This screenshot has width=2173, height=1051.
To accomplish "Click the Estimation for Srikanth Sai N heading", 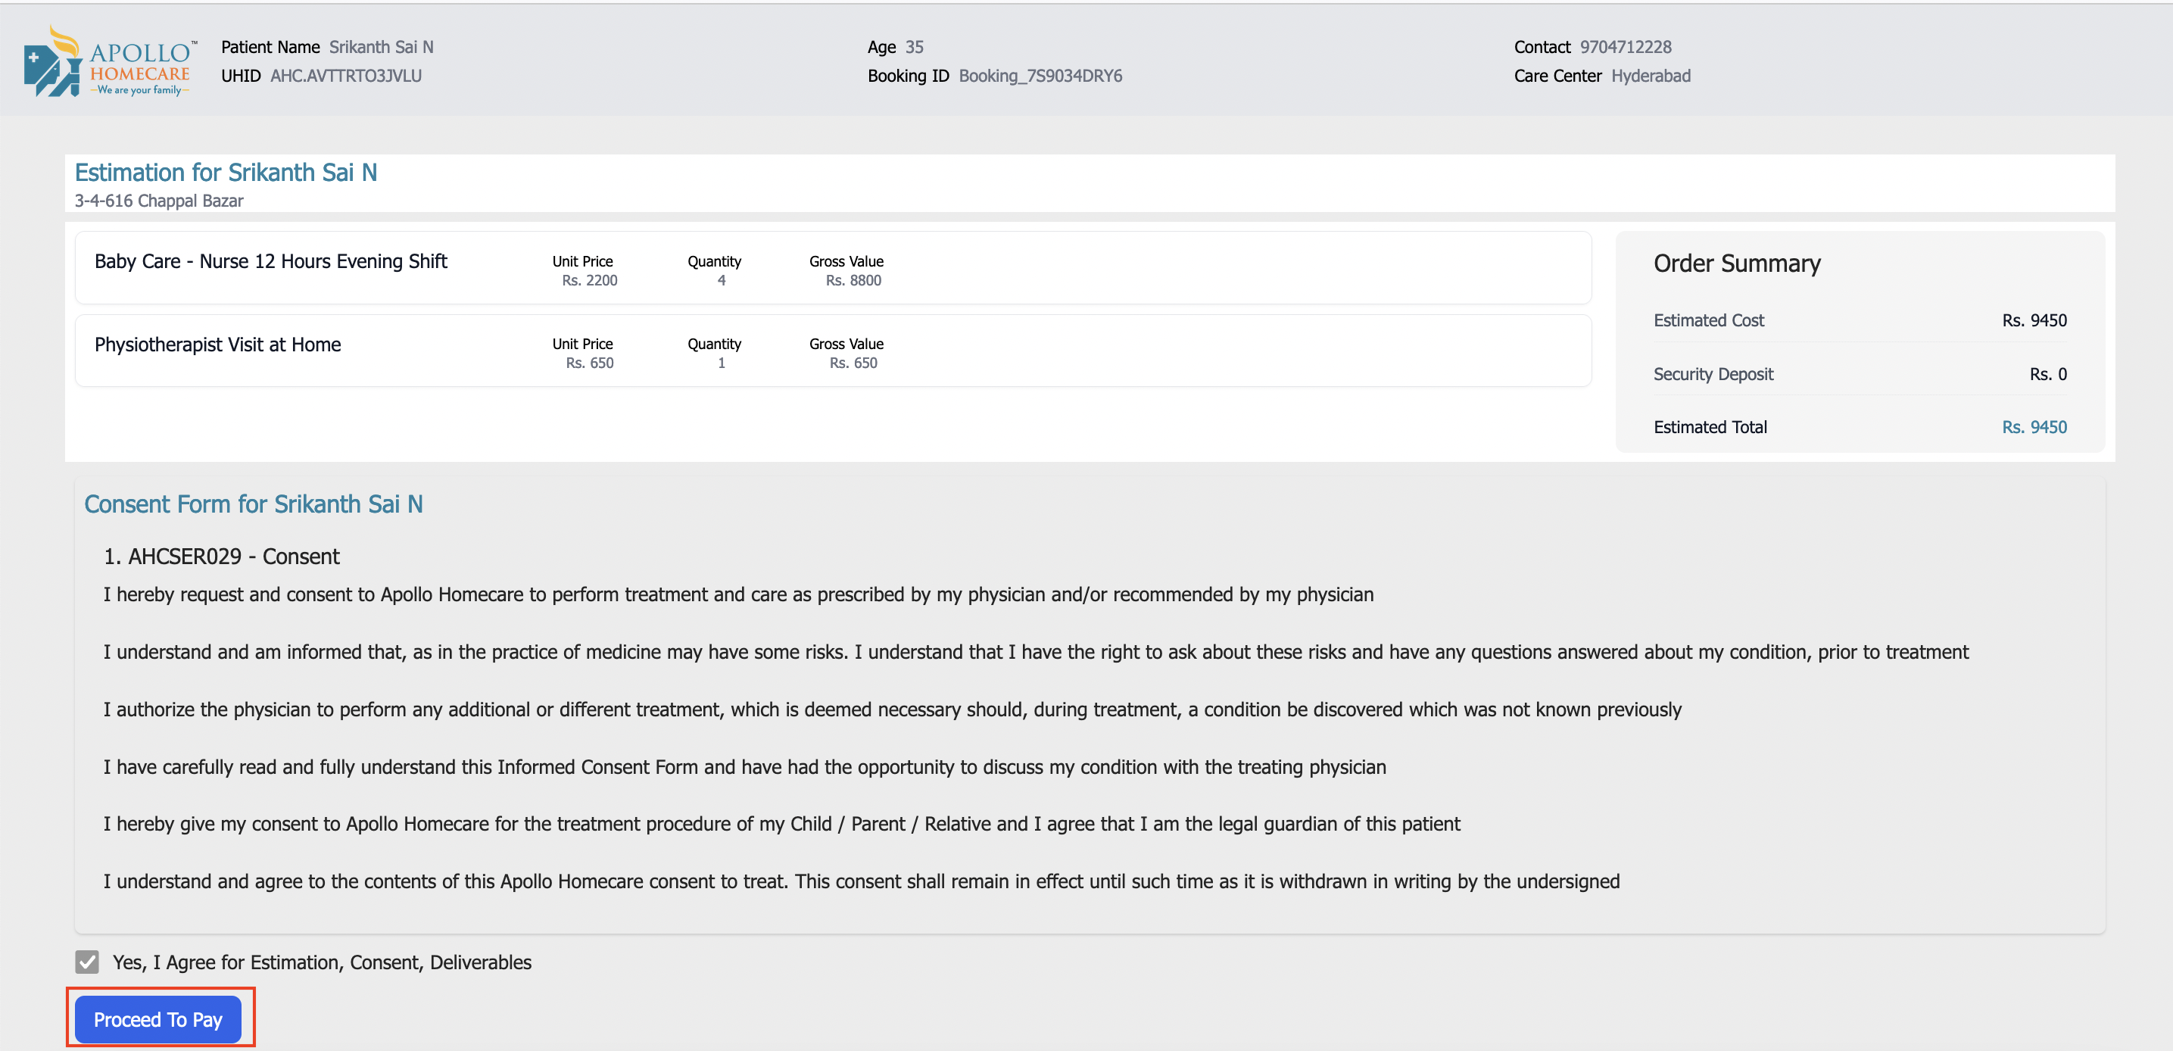I will 225,172.
